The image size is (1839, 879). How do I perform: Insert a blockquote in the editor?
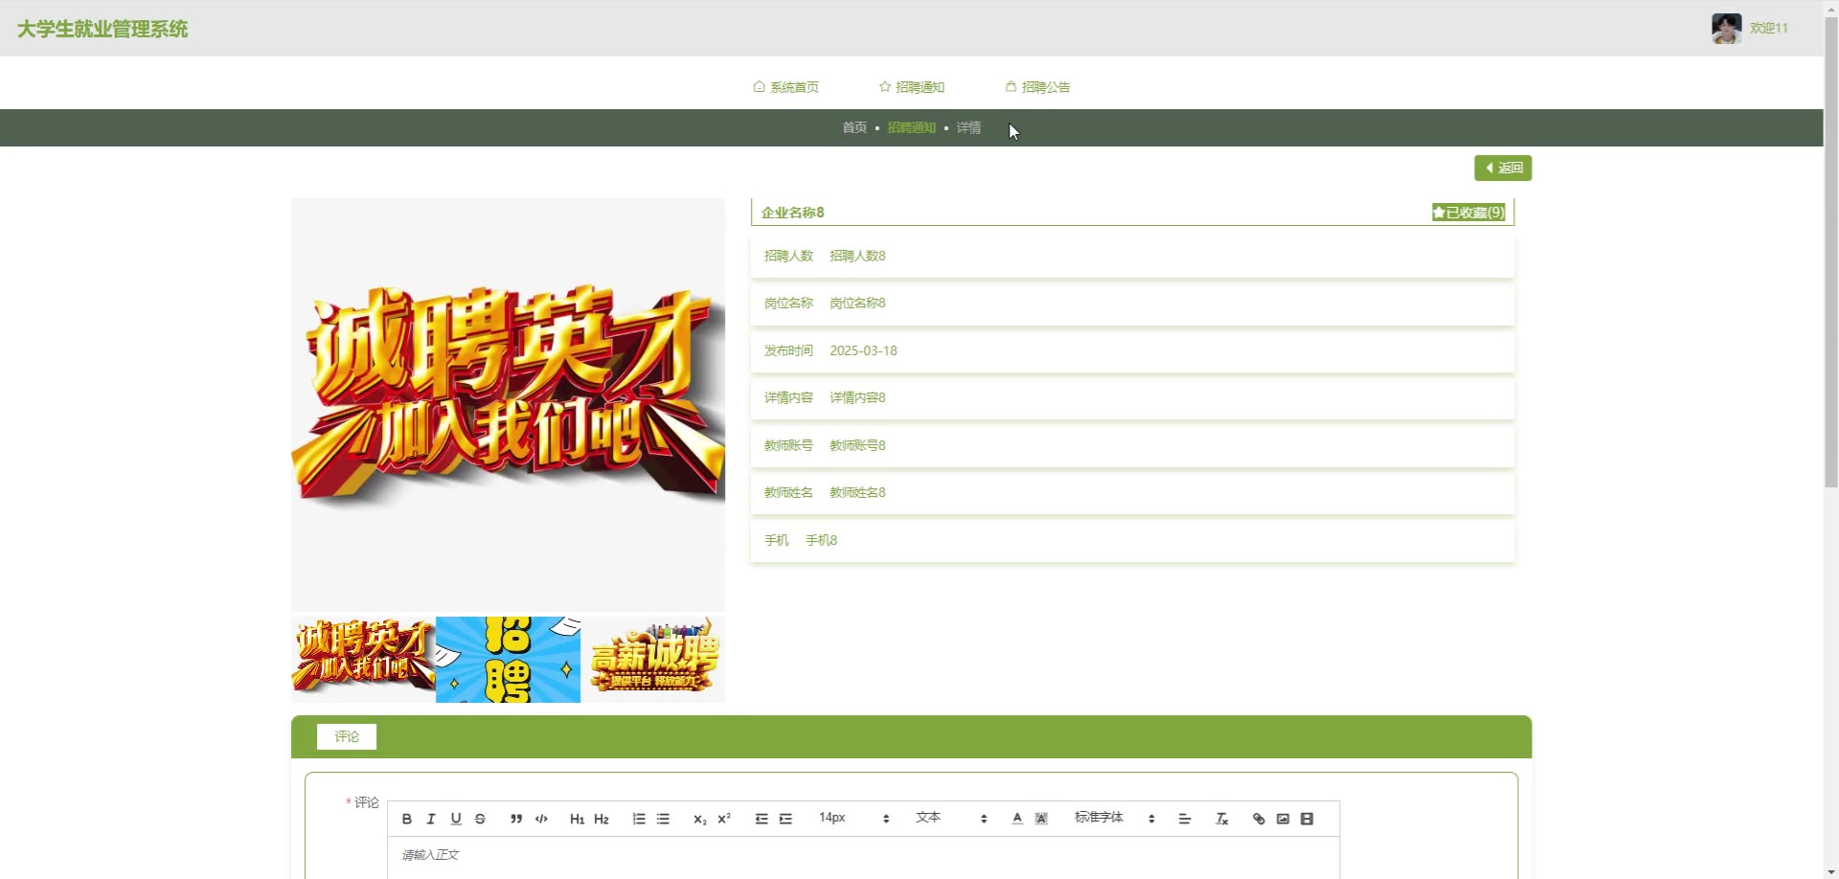coord(516,819)
